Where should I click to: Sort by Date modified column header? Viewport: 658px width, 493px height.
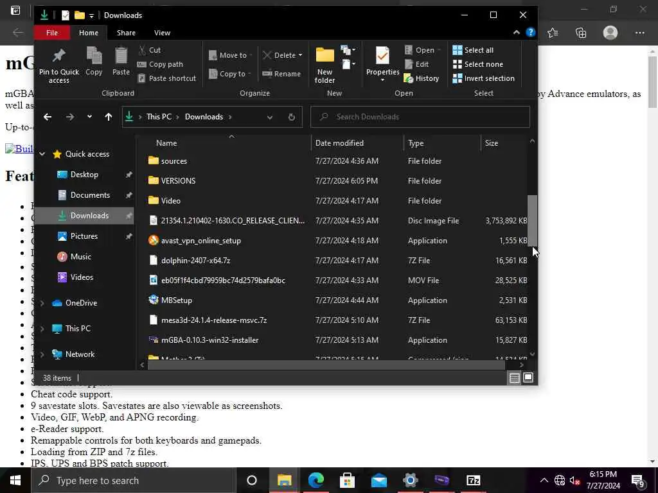[x=357, y=143]
